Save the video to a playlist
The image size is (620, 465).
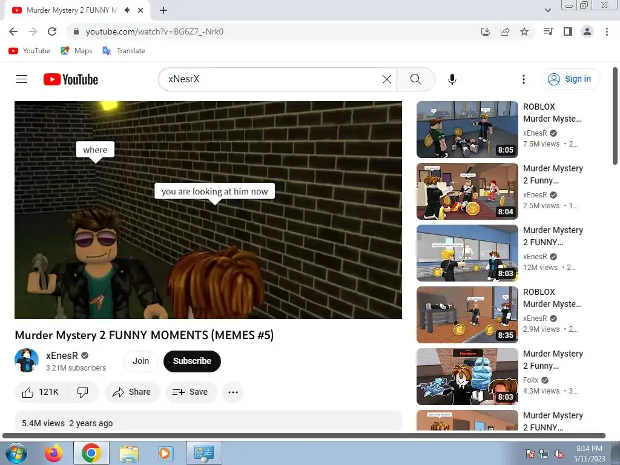click(191, 392)
